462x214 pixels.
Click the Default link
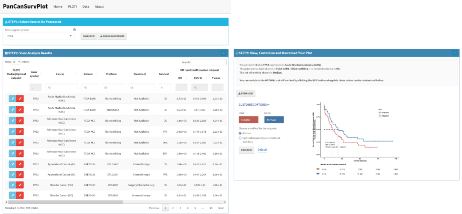click(x=262, y=150)
